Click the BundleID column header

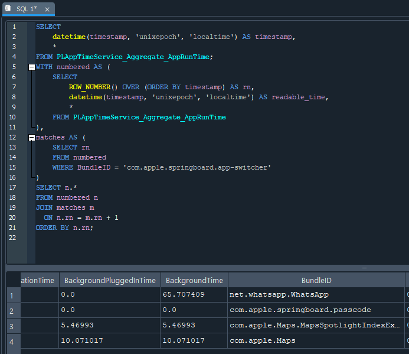[316, 280]
